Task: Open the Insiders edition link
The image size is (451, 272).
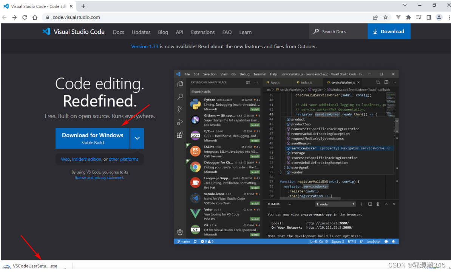Action: [86, 159]
